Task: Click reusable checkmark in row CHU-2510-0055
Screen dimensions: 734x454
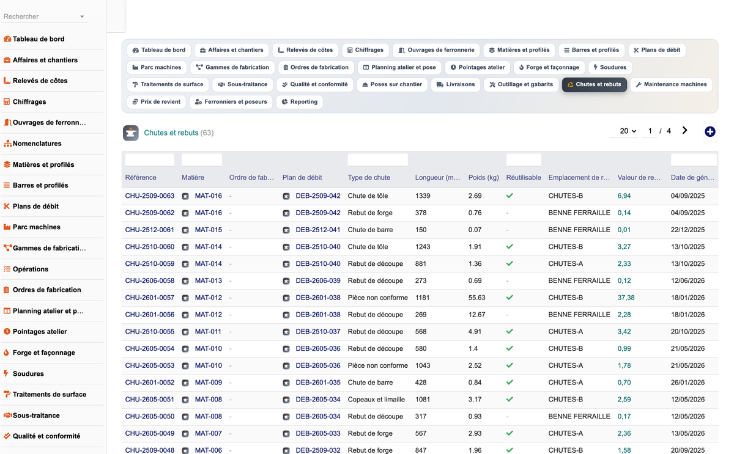Action: [510, 332]
